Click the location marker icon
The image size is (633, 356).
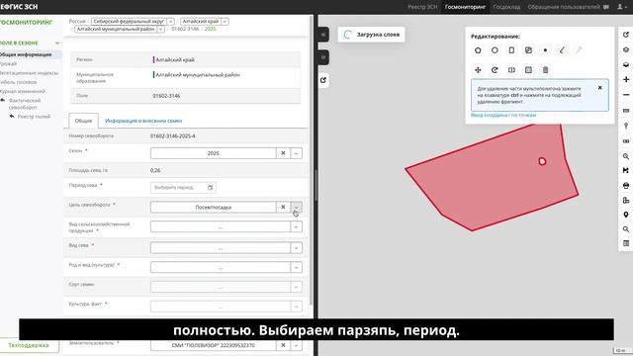(626, 215)
